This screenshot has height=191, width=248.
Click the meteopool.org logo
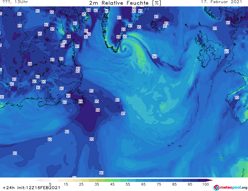(x=230, y=188)
